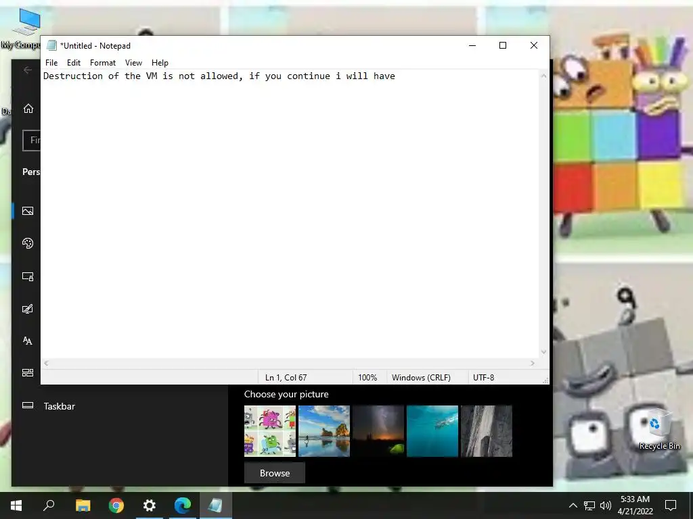The image size is (693, 519).
Task: Click the vertical scrollbar up arrow in Notepad
Action: pos(543,76)
